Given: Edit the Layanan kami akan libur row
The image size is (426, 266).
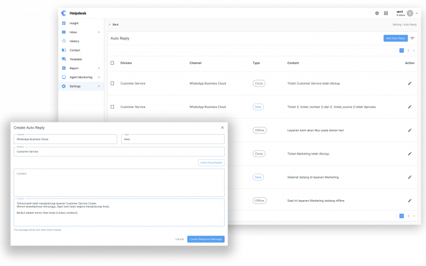Looking at the screenshot, I should (410, 130).
